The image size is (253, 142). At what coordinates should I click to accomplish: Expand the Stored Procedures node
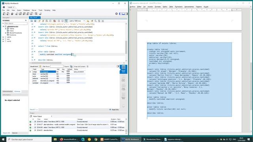click(6, 33)
